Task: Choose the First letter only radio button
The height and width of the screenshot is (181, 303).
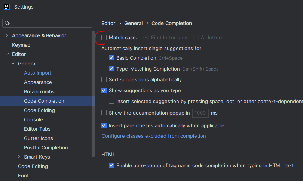Action: pos(146,38)
